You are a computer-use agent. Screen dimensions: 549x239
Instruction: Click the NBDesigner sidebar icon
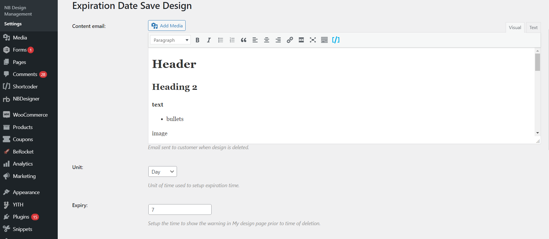click(6, 99)
